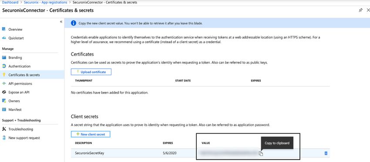Click the New support request icon
Viewport: 370px width, 162px height.
click(x=4, y=138)
